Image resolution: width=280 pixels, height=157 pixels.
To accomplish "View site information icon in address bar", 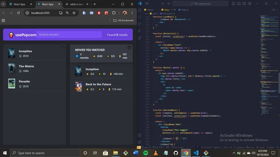I will pos(27,13).
